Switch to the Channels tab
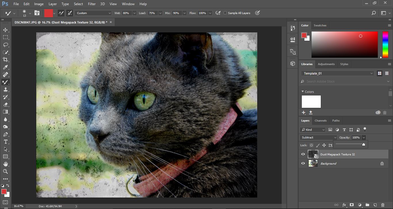The image size is (393, 209). [320, 121]
